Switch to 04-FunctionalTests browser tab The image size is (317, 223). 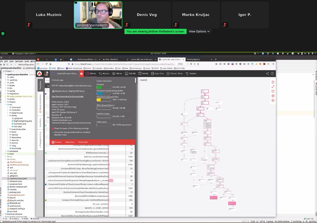[x=87, y=59]
